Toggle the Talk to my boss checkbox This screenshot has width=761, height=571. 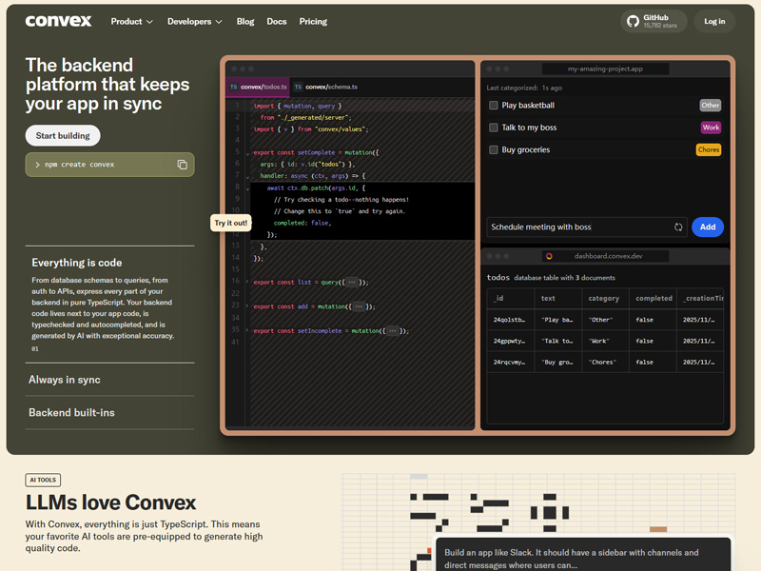pos(494,128)
